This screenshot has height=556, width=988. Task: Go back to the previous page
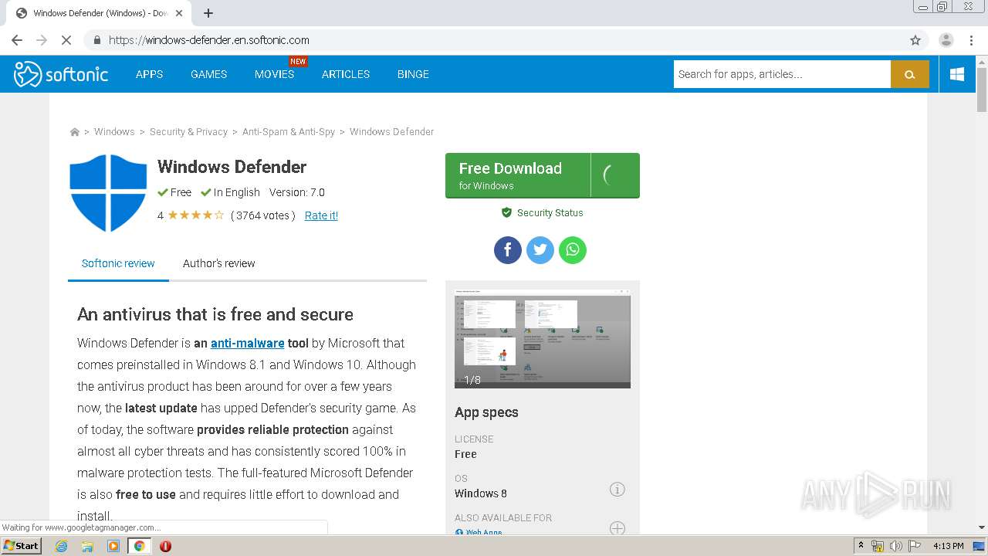coord(17,40)
